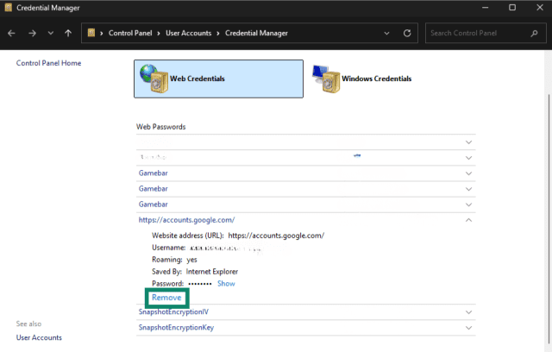552x352 pixels.
Task: Minimize the Credential Manager window
Action: [x=485, y=8]
